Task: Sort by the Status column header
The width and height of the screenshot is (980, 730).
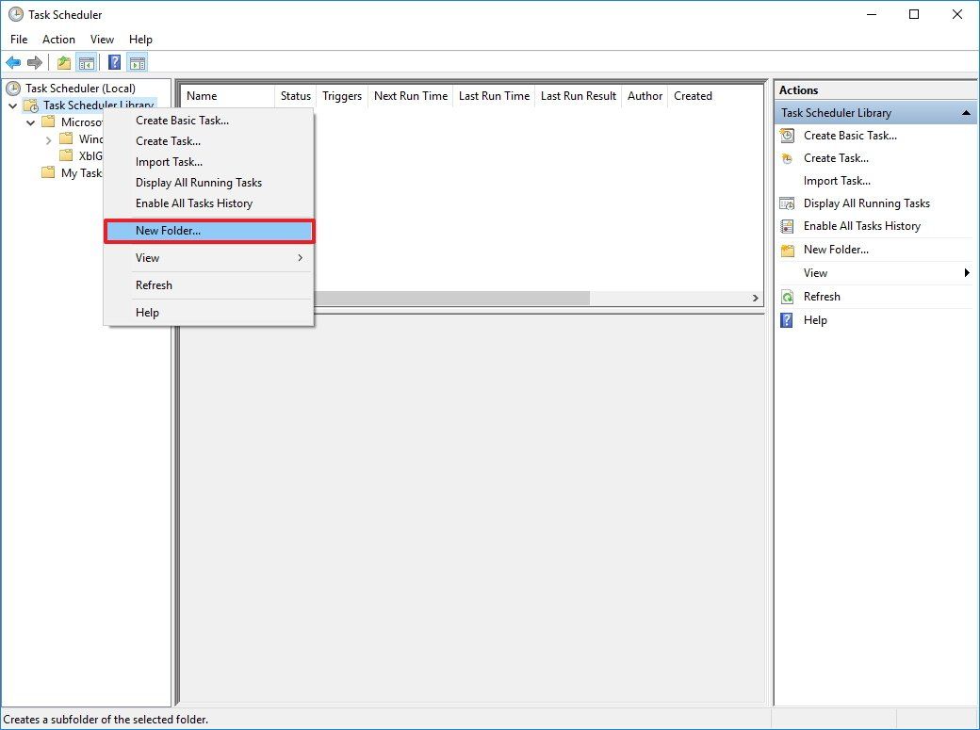Action: [x=296, y=96]
